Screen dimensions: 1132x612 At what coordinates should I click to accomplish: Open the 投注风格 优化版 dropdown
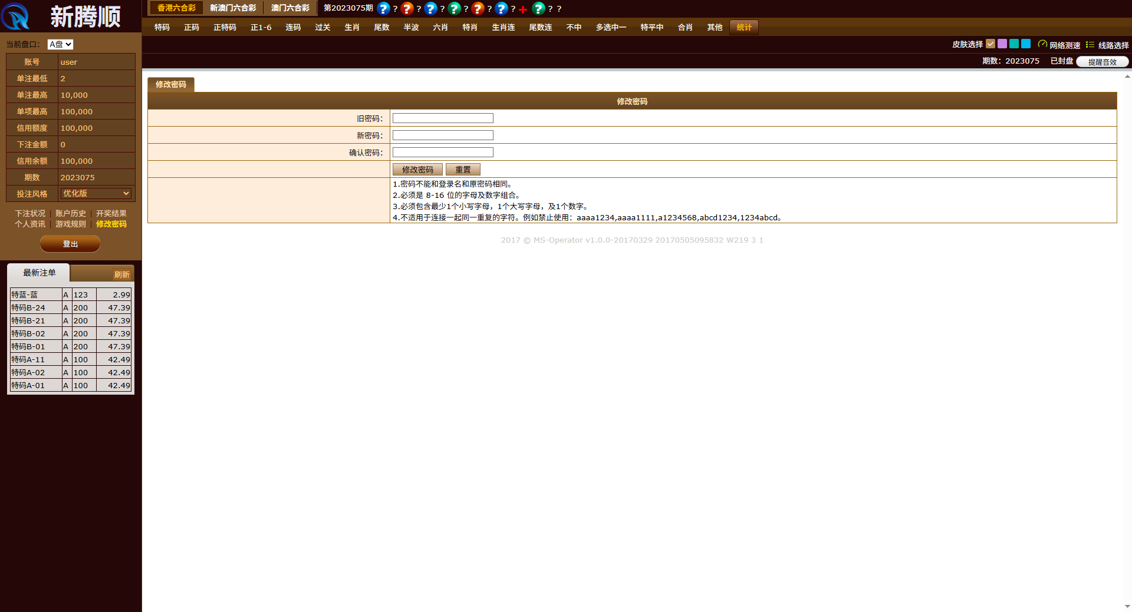95,193
